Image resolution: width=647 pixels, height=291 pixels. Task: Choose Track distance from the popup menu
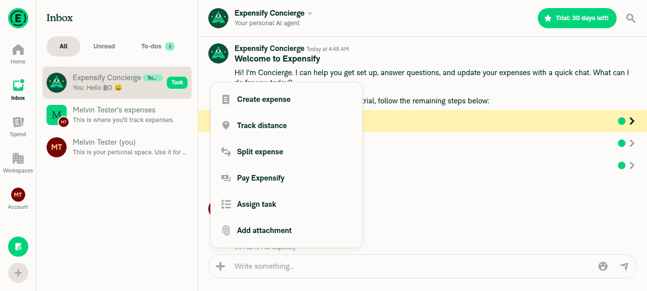[x=287, y=126]
